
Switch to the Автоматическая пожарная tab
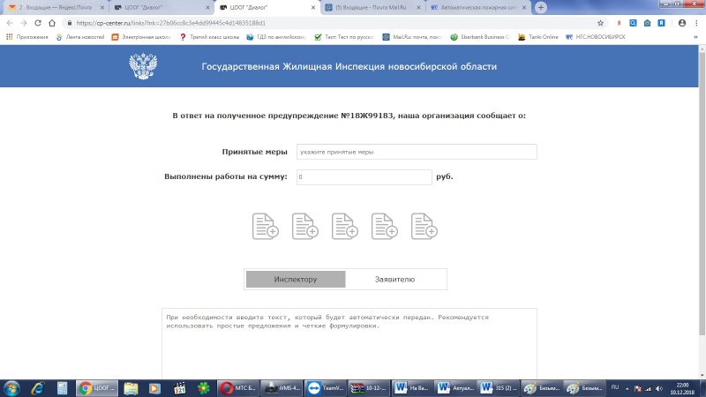[477, 7]
